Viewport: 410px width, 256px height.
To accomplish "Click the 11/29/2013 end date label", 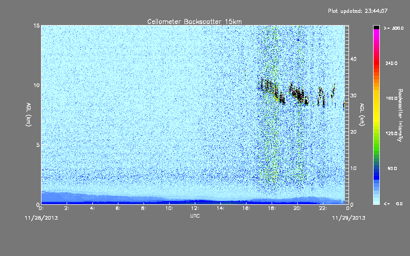I will click(x=348, y=218).
